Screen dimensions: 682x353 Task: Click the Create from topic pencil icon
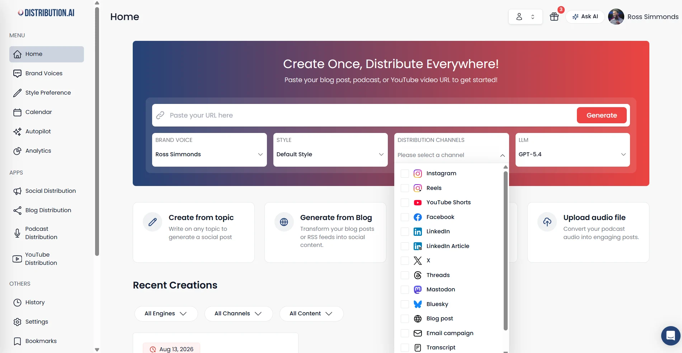152,222
